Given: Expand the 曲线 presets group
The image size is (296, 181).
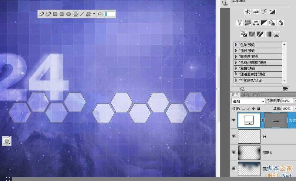Looking at the screenshot, I should pyautogui.click(x=236, y=51).
